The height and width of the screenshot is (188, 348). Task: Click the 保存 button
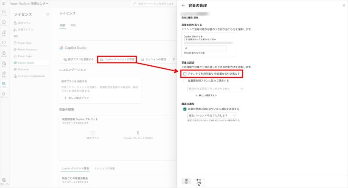point(186,181)
